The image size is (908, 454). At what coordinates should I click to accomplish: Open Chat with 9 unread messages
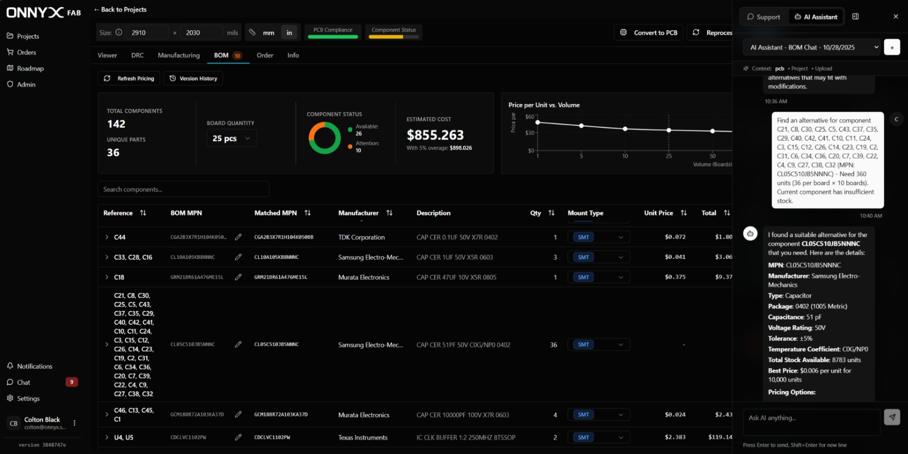click(23, 382)
